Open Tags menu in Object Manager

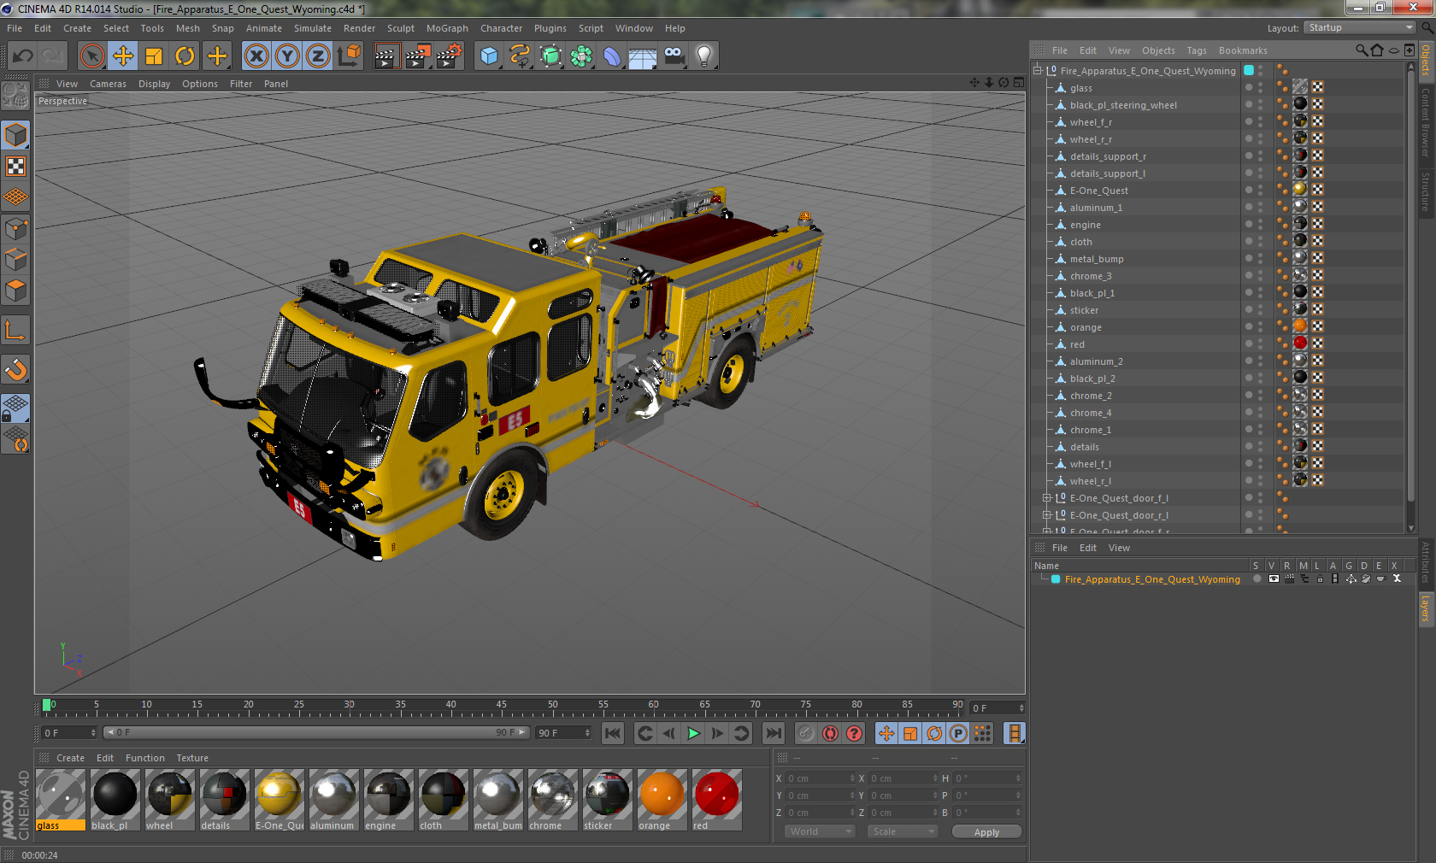point(1197,50)
